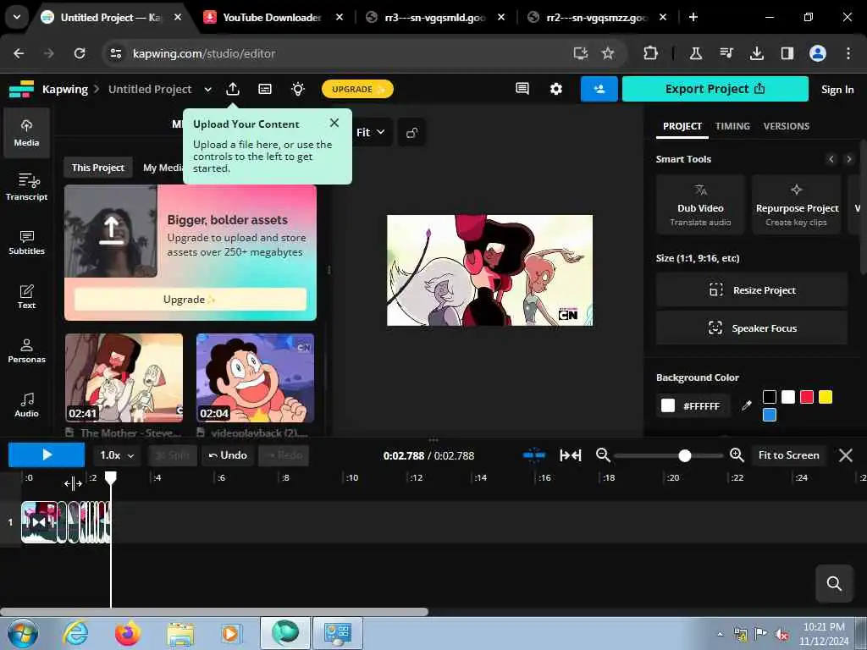This screenshot has height=650, width=867.
Task: Select the 02:04 videoplayback thumbnail
Action: pos(255,378)
